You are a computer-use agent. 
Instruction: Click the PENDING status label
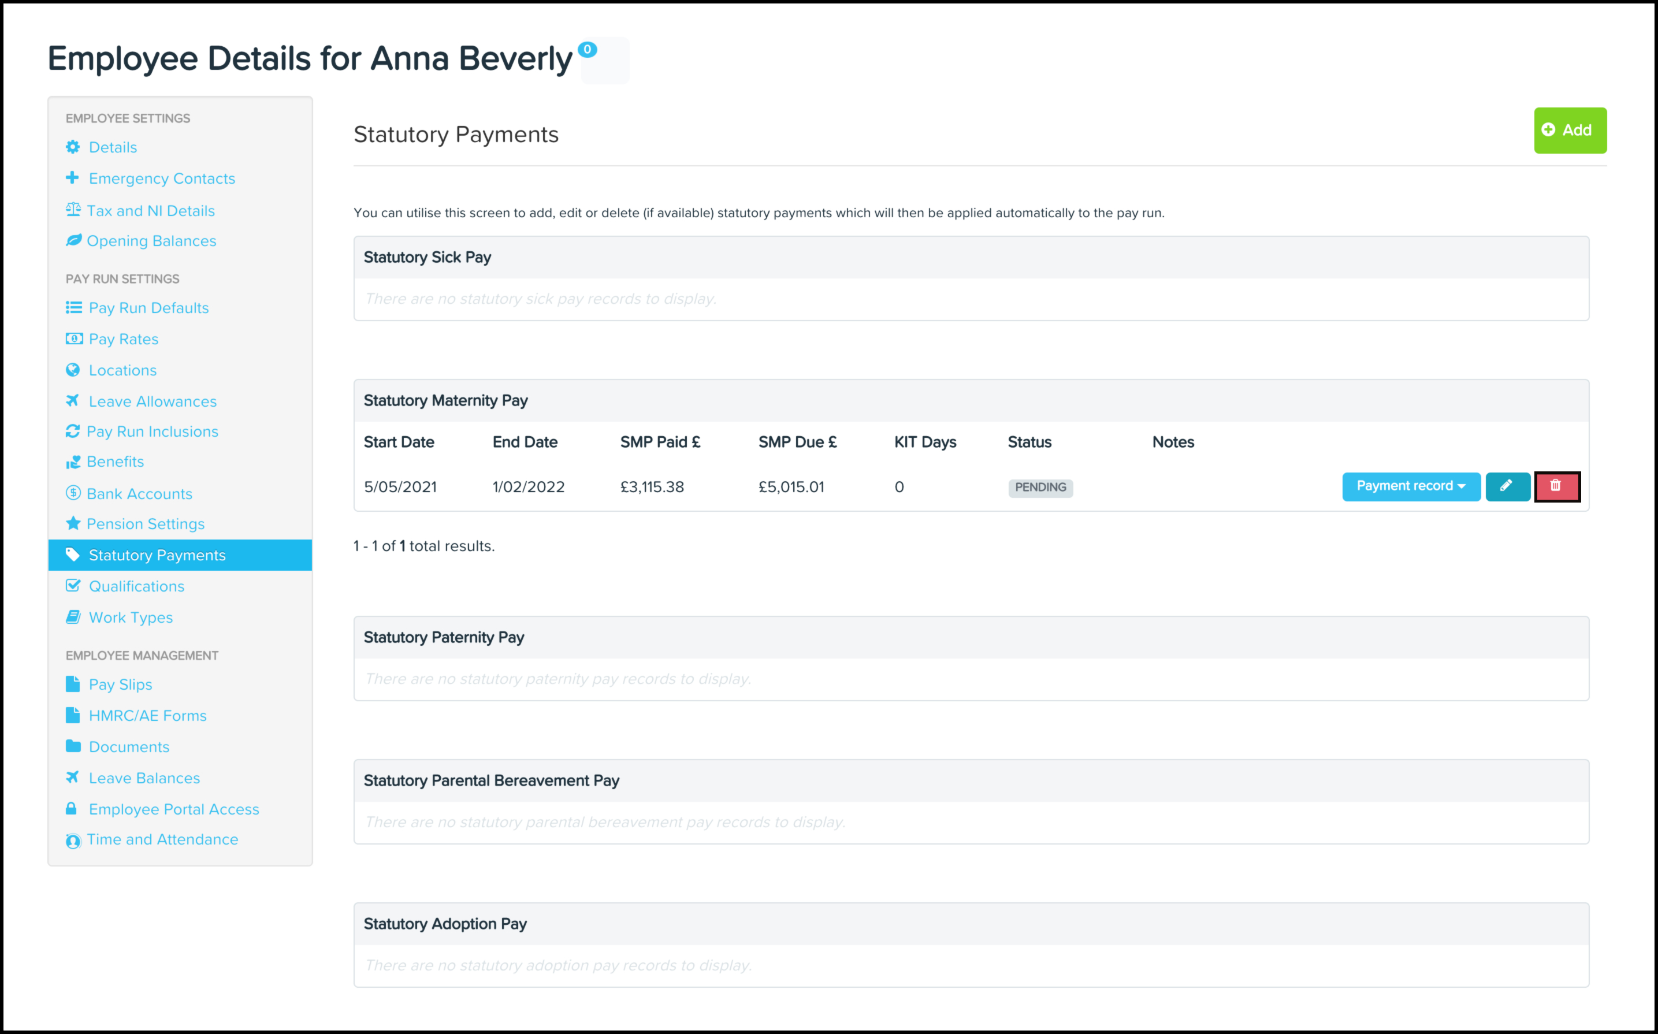(1040, 488)
